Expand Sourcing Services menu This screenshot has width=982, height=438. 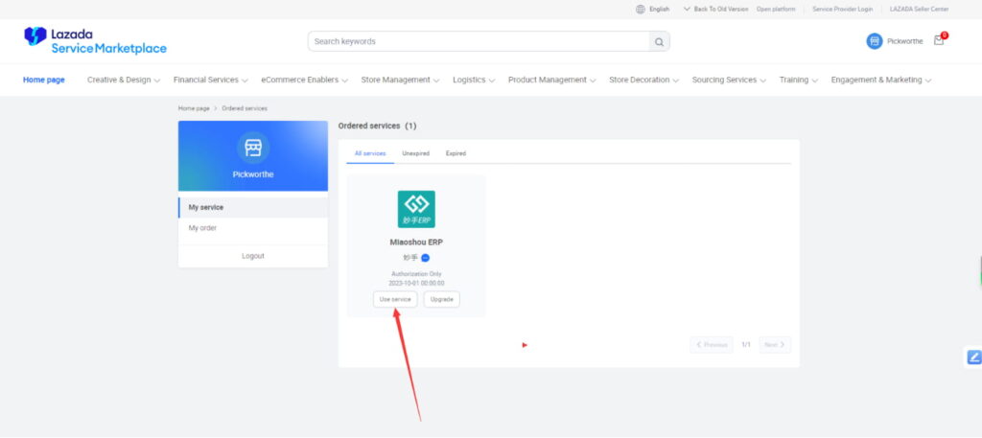tap(729, 81)
